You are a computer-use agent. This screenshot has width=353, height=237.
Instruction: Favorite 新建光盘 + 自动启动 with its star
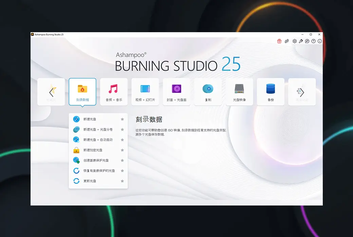click(122, 140)
